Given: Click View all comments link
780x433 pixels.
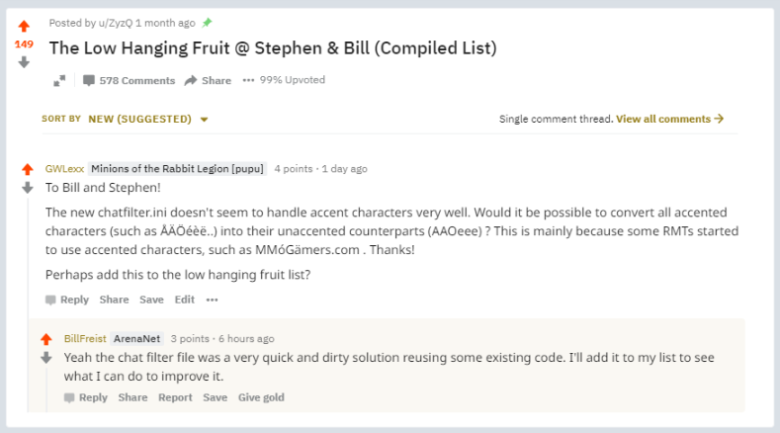Looking at the screenshot, I should tap(669, 119).
